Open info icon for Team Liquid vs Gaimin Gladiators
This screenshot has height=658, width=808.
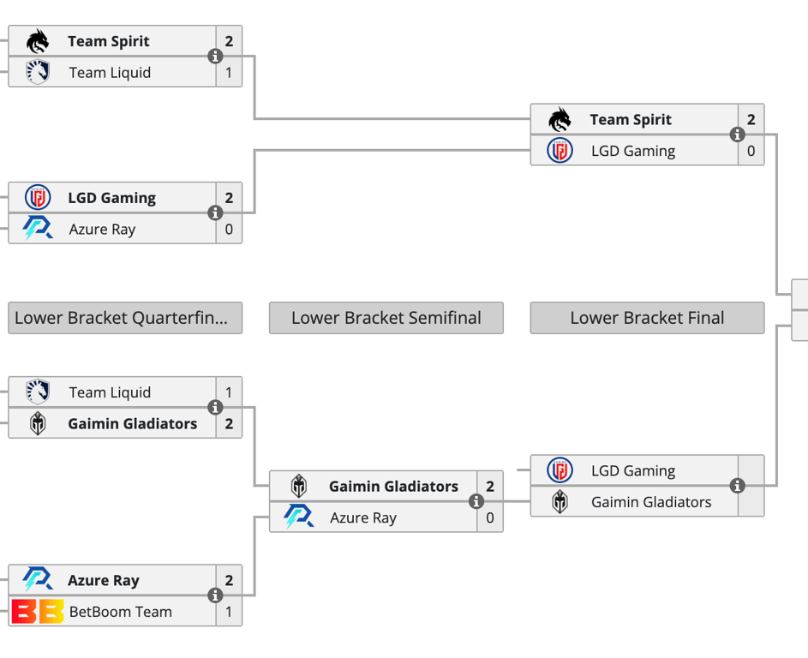click(x=215, y=408)
